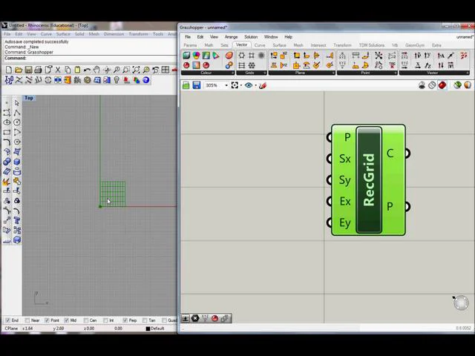475x356 pixels.
Task: Toggle the Int osnap checkbox
Action: click(x=105, y=320)
